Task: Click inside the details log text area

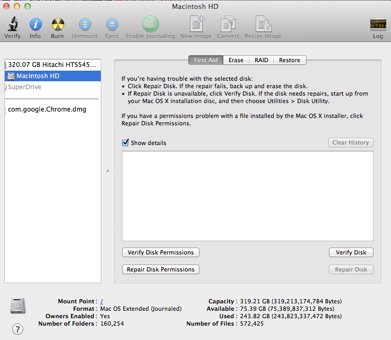Action: coord(248,196)
